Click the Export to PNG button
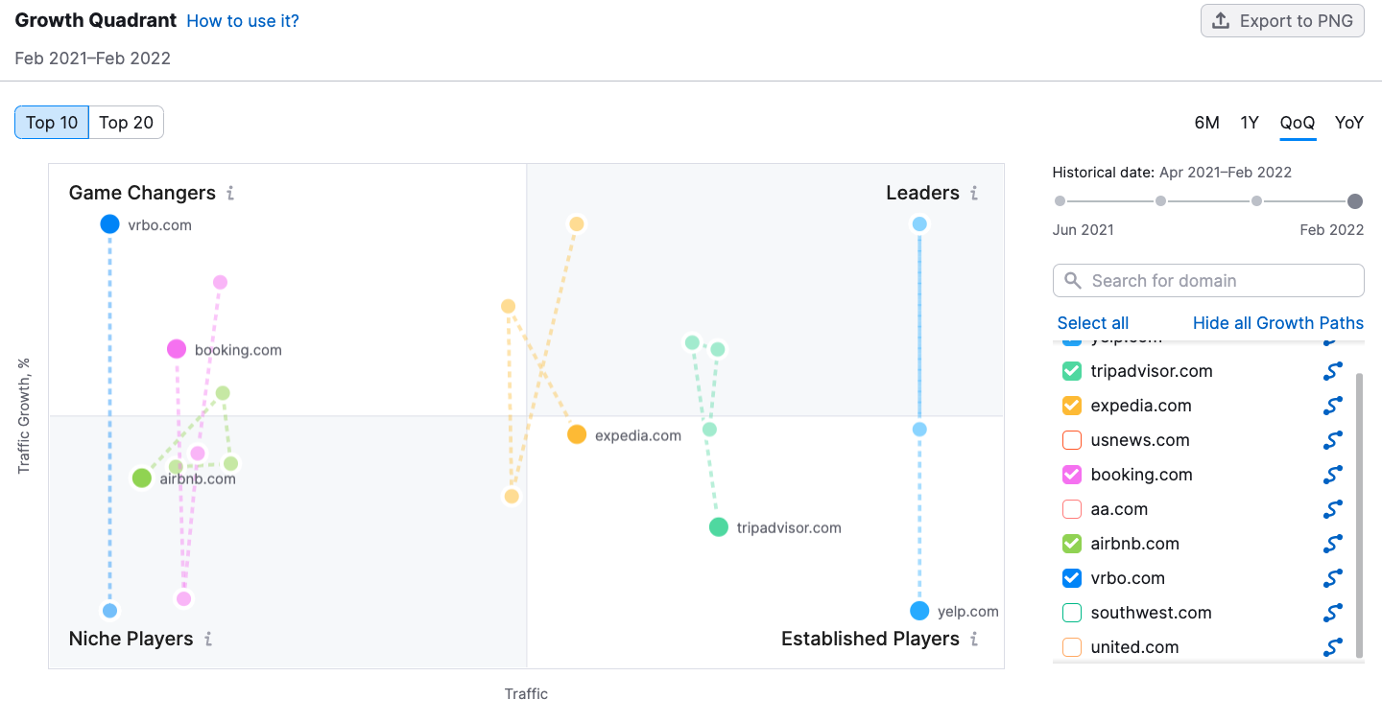The width and height of the screenshot is (1382, 723). (x=1282, y=21)
